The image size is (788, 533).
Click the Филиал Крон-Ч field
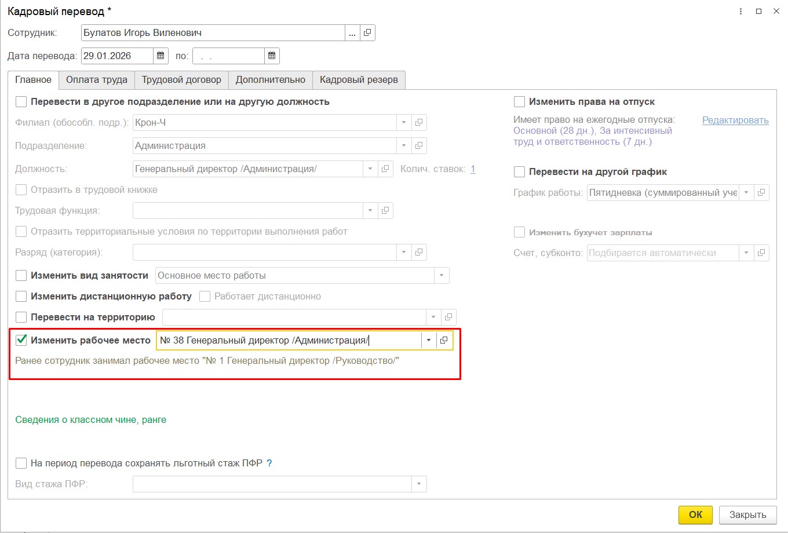coord(265,123)
